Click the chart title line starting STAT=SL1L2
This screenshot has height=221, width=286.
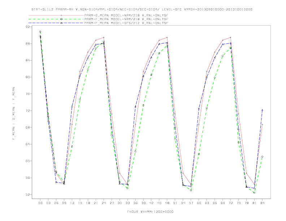click(x=142, y=9)
